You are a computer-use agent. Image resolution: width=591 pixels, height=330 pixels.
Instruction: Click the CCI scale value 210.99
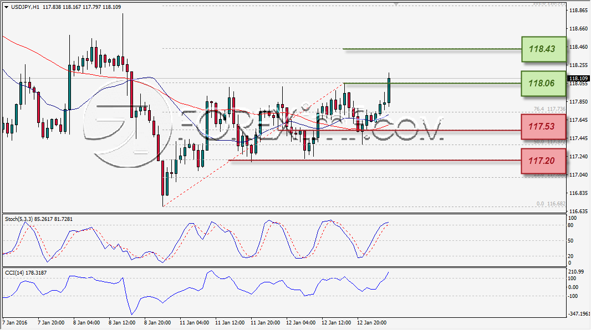tap(576, 272)
